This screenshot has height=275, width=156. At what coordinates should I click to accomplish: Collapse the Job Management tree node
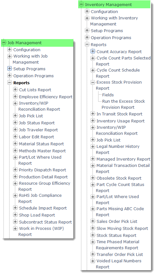tap(4, 43)
